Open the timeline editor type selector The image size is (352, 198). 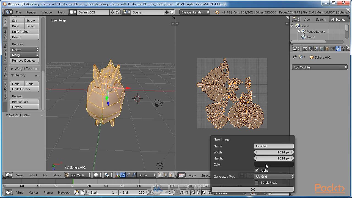[x=9, y=192]
